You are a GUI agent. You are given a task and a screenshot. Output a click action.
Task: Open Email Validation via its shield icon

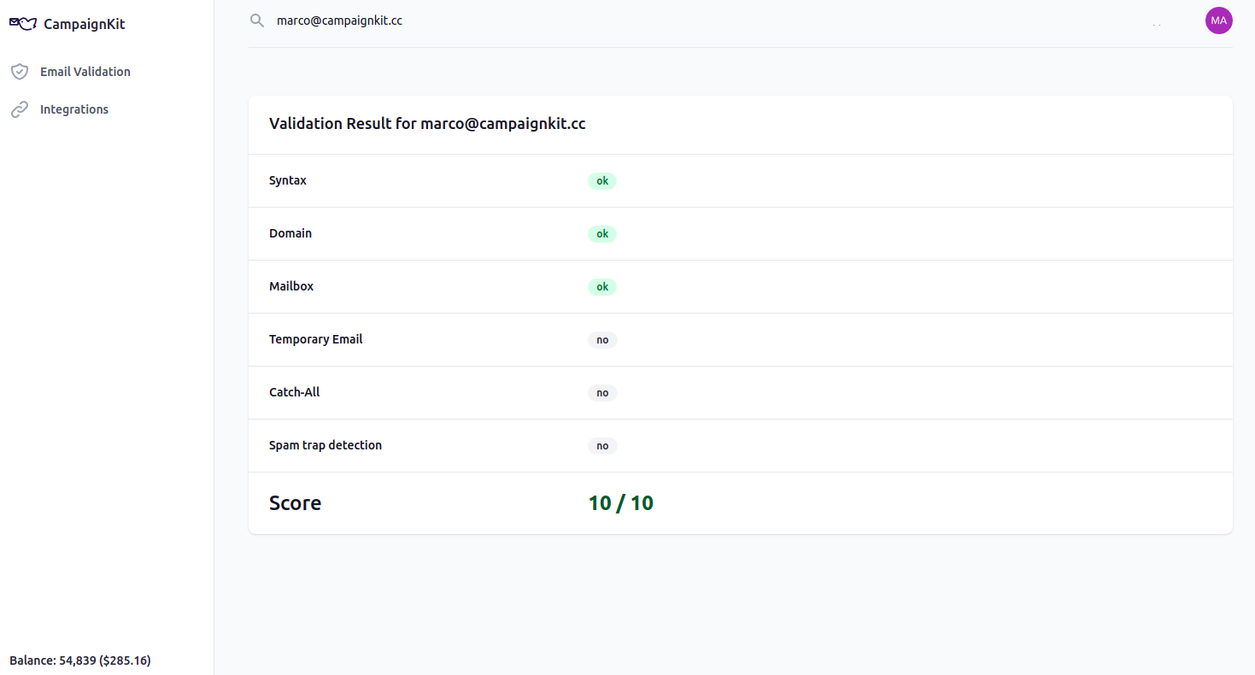[x=20, y=72]
